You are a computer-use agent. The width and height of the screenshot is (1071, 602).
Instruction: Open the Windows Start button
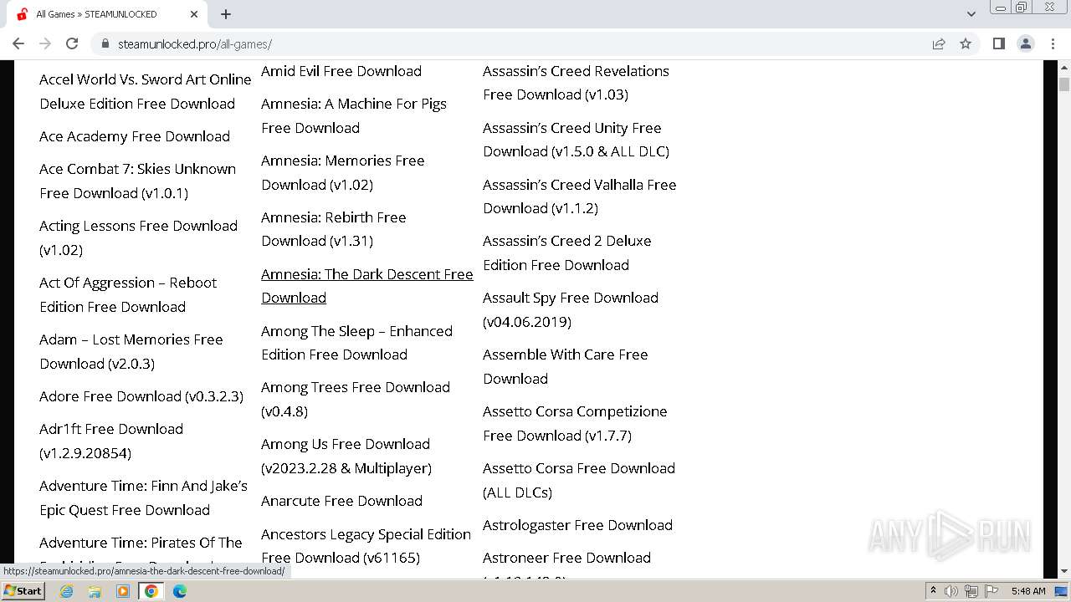pos(23,590)
